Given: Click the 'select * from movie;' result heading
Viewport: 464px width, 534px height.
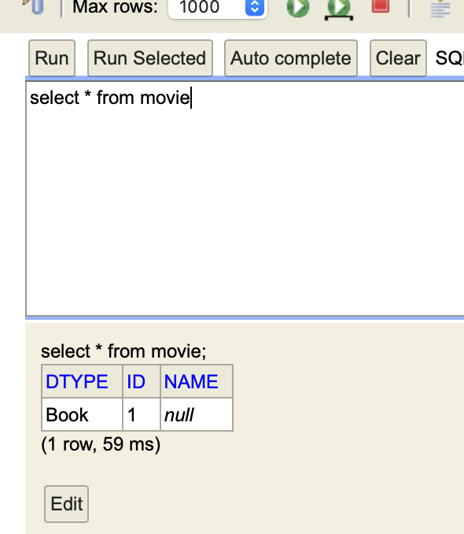Looking at the screenshot, I should pyautogui.click(x=123, y=351).
